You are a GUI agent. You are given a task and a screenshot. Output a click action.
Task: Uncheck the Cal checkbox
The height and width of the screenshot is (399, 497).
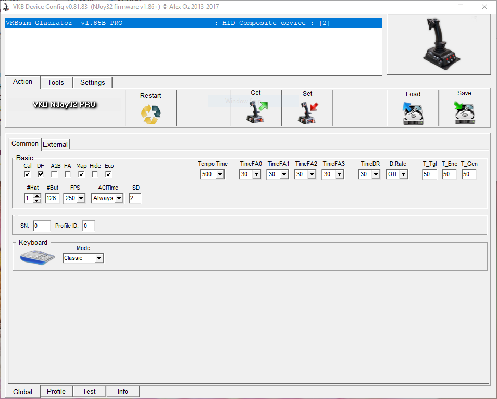click(27, 174)
